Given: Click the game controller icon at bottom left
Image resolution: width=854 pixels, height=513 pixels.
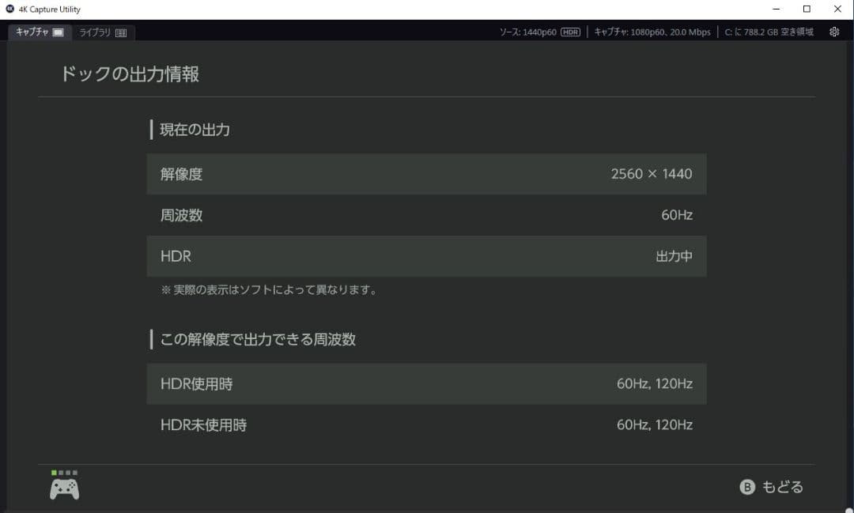Looking at the screenshot, I should (x=65, y=490).
